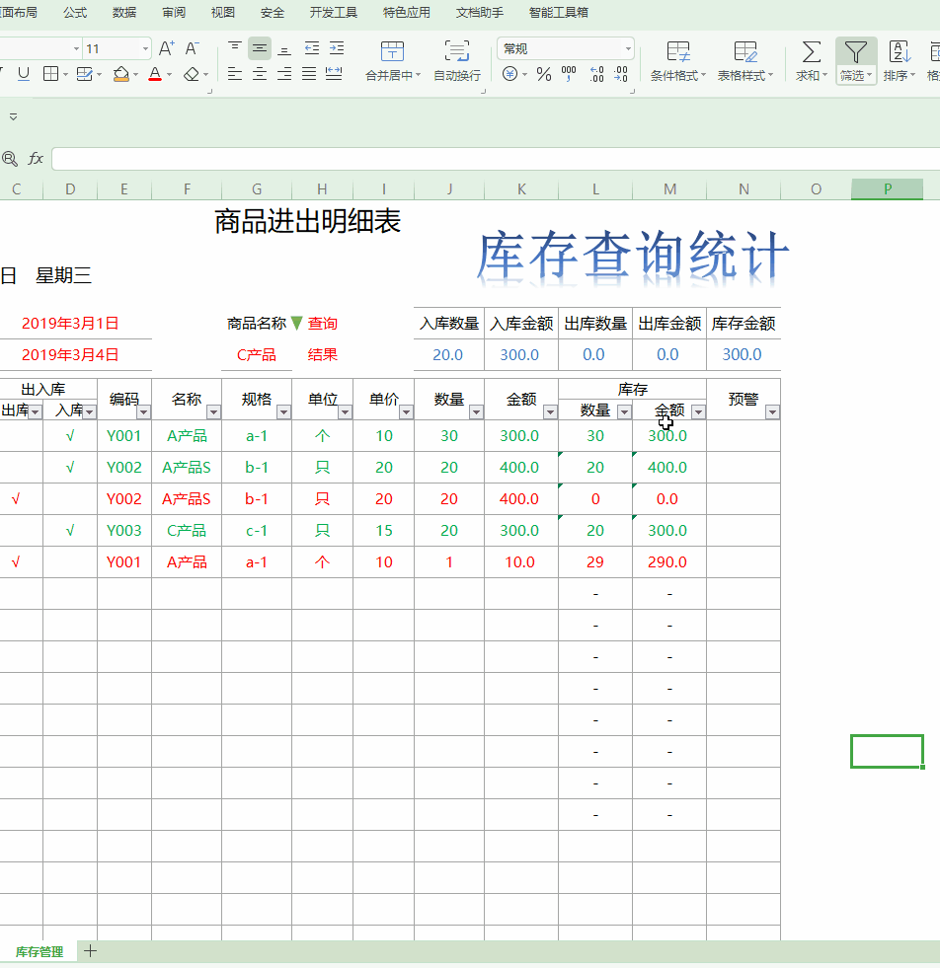
Task: Click the distributed alignment icon
Action: coord(334,75)
